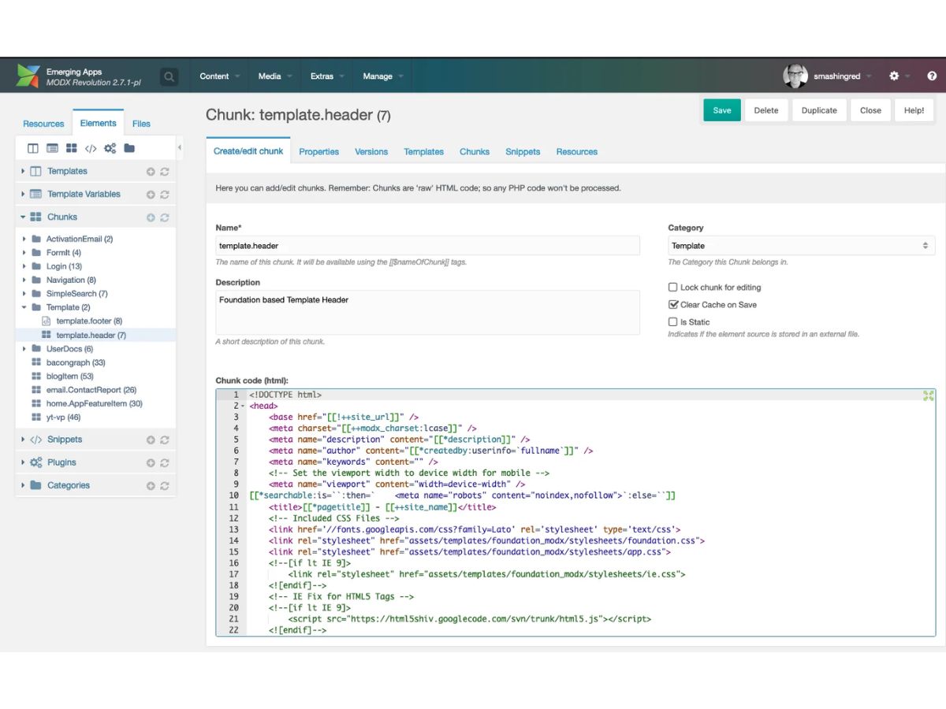The width and height of the screenshot is (946, 709).
Task: Open the settings gear menu
Action: tap(894, 76)
